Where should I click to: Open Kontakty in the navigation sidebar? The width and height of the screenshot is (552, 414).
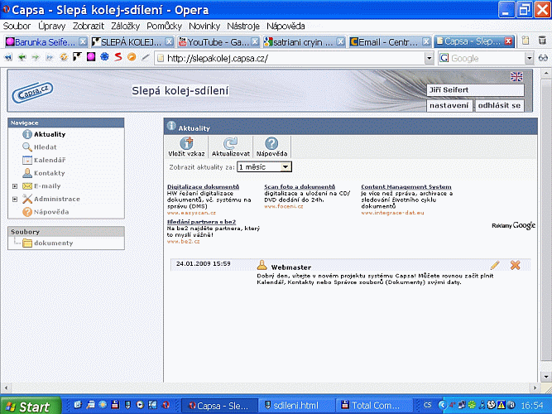49,173
